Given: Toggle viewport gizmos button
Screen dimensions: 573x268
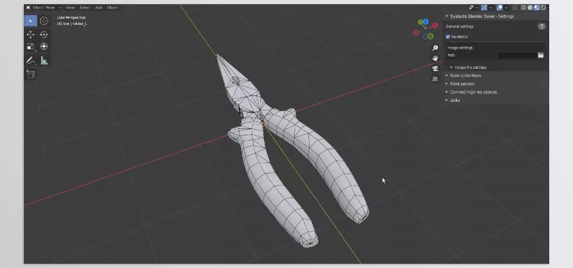Looking at the screenshot, I should pos(484,7).
